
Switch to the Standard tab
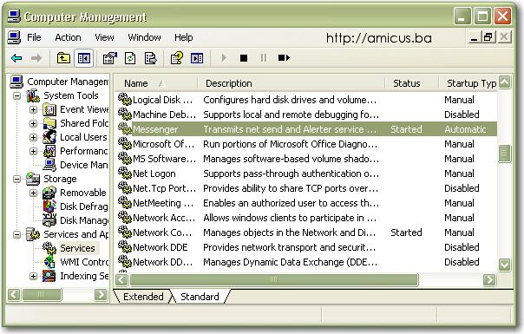click(x=200, y=297)
